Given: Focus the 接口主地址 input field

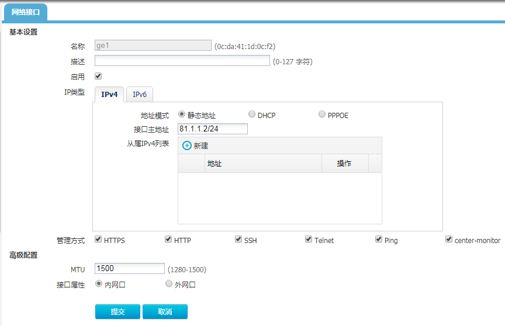Looking at the screenshot, I should tap(213, 129).
